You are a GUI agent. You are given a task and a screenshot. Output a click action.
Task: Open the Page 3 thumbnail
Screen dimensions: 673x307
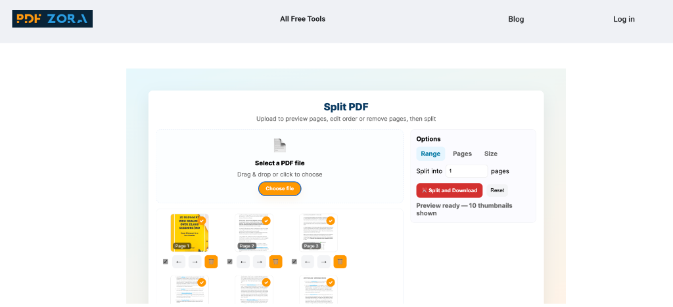(x=319, y=232)
